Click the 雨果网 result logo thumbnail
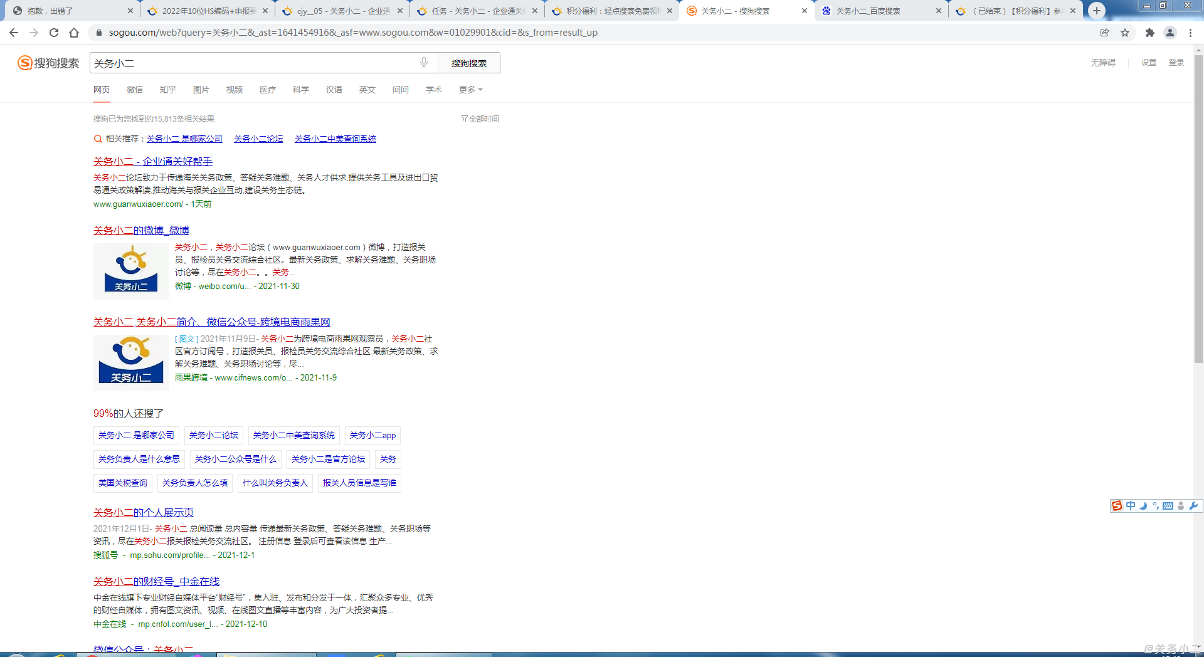 tap(131, 362)
